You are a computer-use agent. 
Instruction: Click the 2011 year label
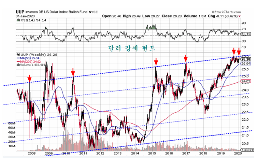tap(83, 153)
